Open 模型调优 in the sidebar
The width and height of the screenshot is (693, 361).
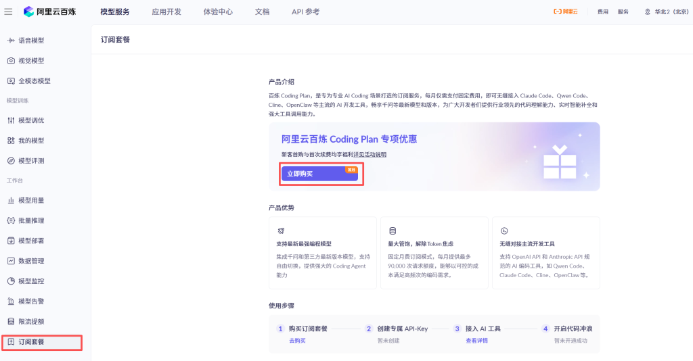pos(30,120)
